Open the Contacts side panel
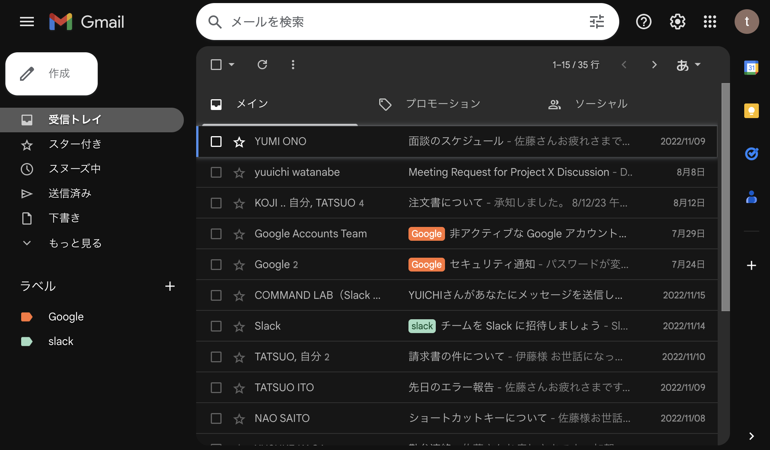 751,198
